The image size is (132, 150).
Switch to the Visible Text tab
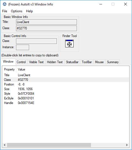tap(36, 62)
